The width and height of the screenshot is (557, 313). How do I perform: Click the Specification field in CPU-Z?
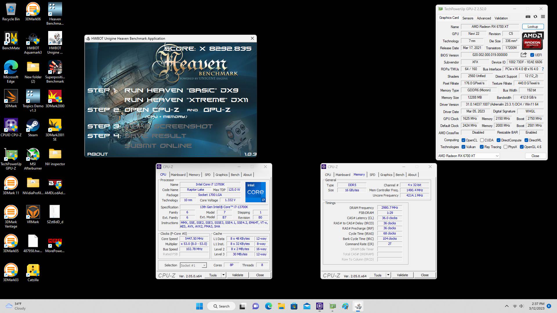224,207
